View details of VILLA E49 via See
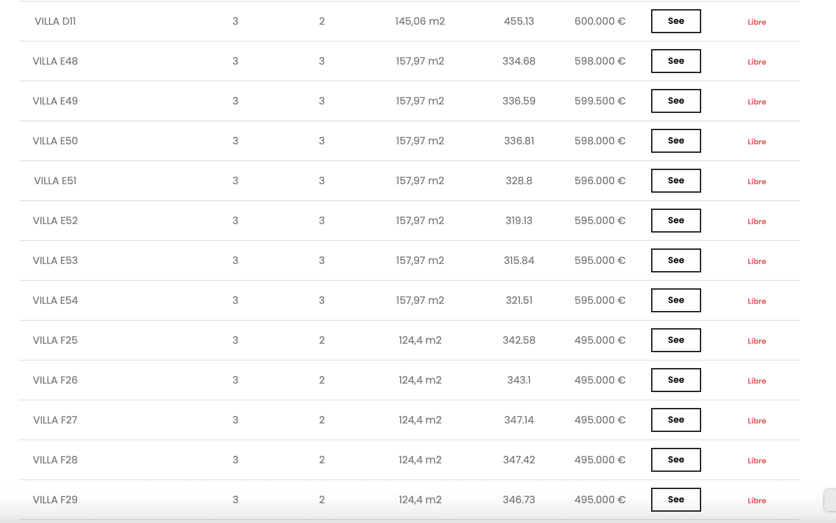The height and width of the screenshot is (523, 836). (x=676, y=101)
